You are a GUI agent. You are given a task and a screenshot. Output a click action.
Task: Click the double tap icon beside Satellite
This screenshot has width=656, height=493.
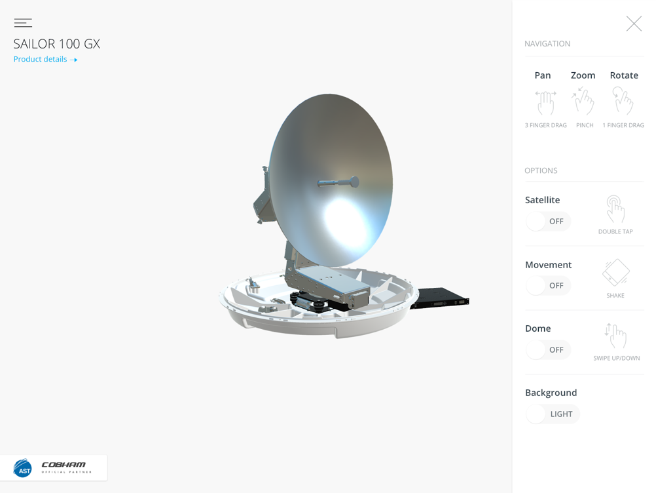(615, 208)
